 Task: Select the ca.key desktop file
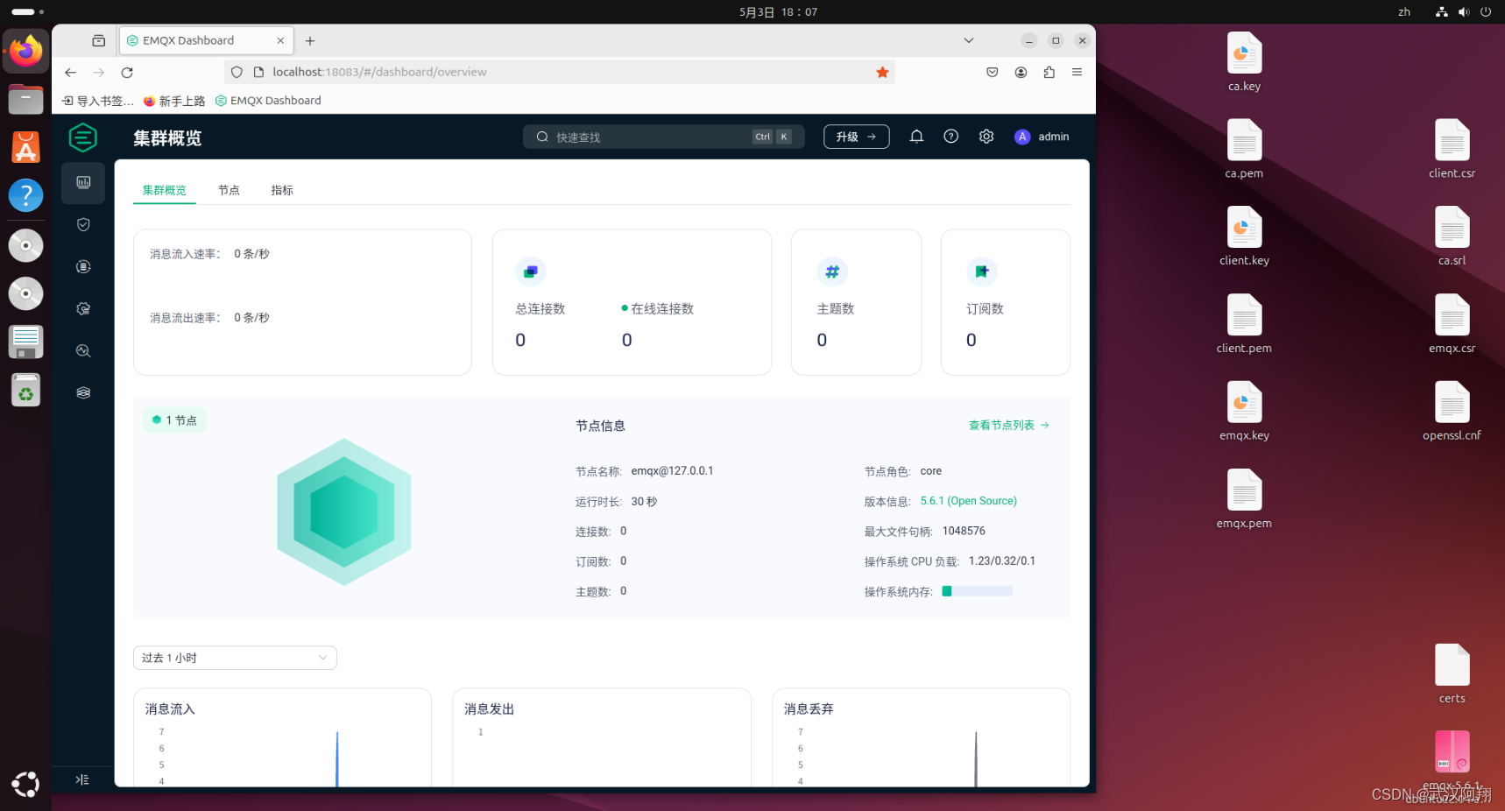tap(1244, 61)
